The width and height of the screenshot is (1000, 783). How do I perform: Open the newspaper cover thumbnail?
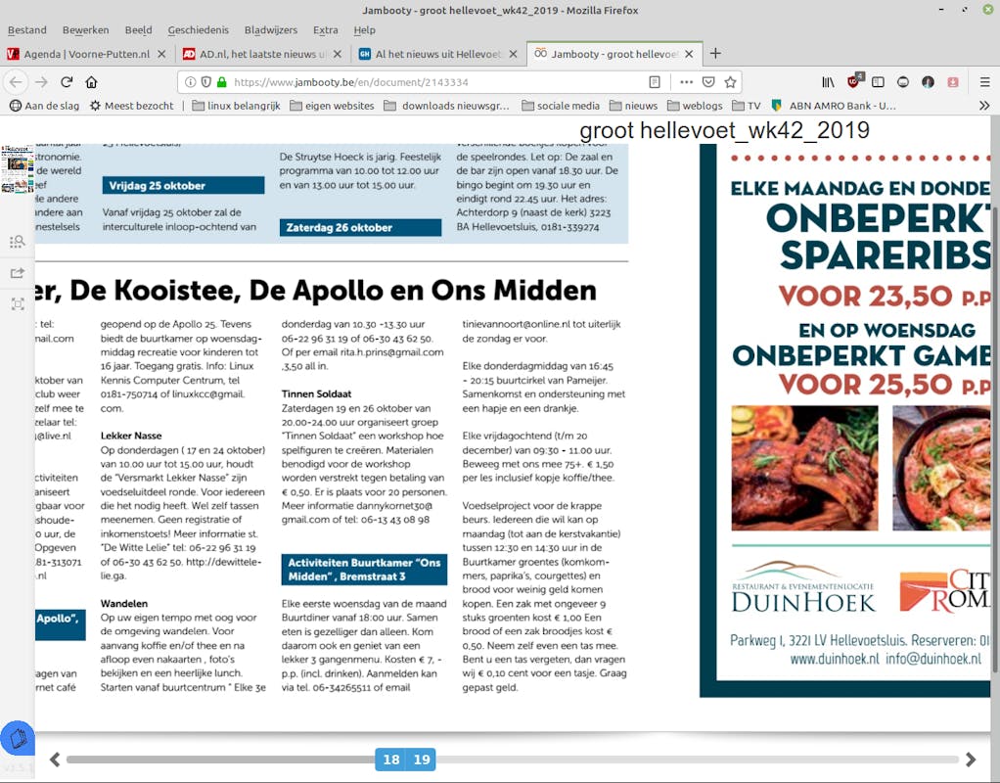click(x=17, y=169)
